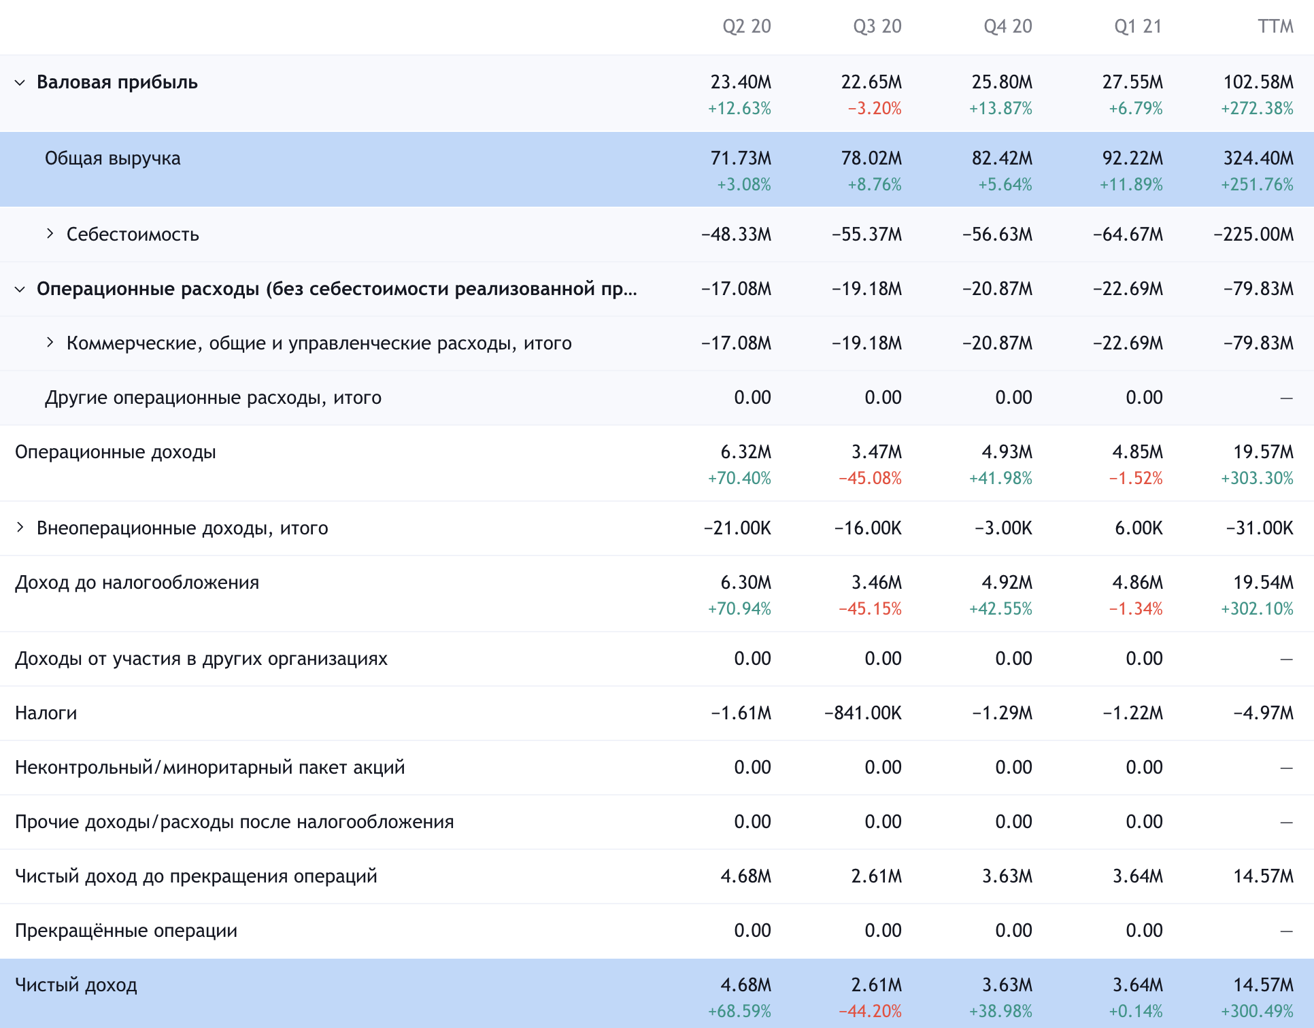Click operating income value 6.32M
The height and width of the screenshot is (1028, 1314).
pyautogui.click(x=746, y=452)
